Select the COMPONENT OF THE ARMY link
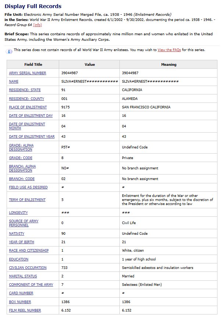The width and height of the screenshot is (223, 320). coord(31,285)
